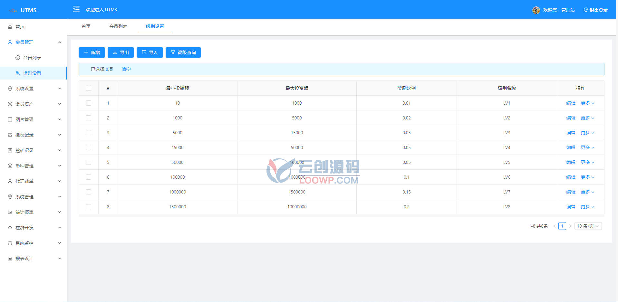This screenshot has height=302, width=618.
Task: Collapse the 会员管理 menu chevron
Action: tap(60, 42)
